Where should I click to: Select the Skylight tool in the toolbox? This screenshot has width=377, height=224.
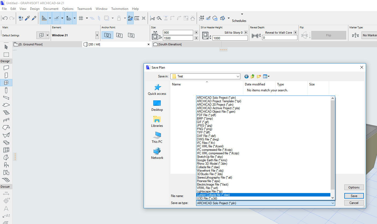click(x=6, y=143)
